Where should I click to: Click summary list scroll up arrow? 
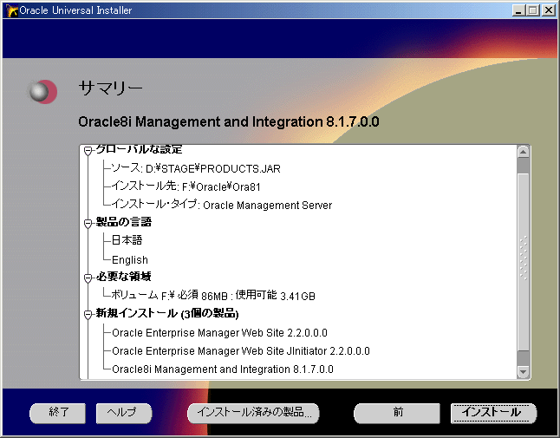pyautogui.click(x=524, y=152)
